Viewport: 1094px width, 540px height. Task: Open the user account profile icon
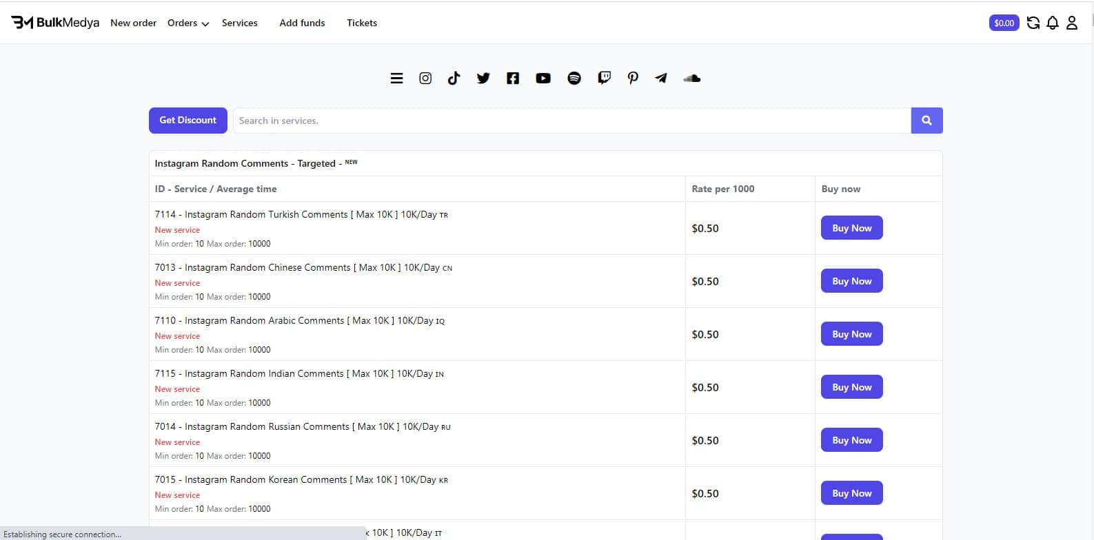(1071, 23)
